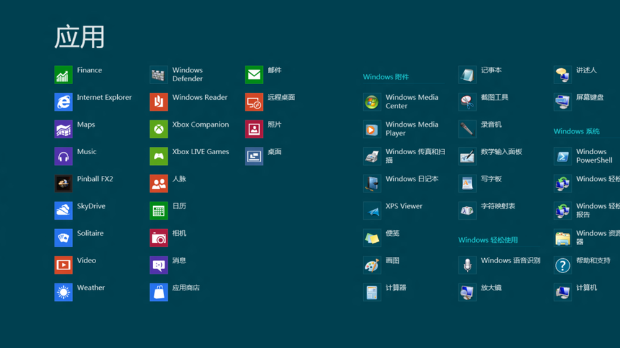This screenshot has height=348, width=620.
Task: Open the 邮件 mail app
Action: click(254, 75)
